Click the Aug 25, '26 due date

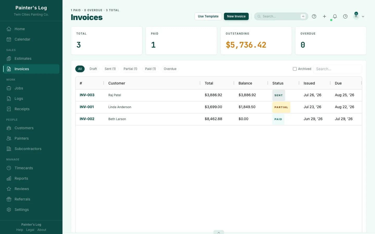click(345, 95)
